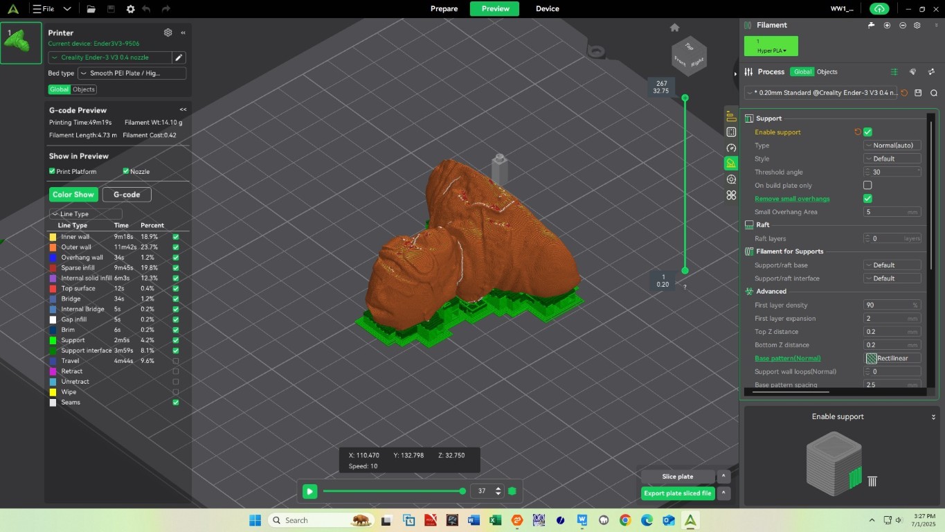Open the support Type dropdown showing Normal(auto)

click(x=892, y=145)
